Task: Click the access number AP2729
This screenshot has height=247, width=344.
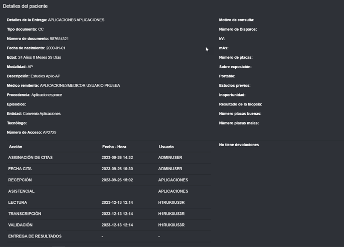Action: pos(50,133)
